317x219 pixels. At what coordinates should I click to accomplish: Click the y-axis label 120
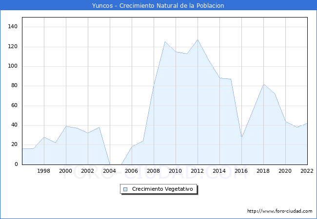pyautogui.click(x=13, y=47)
